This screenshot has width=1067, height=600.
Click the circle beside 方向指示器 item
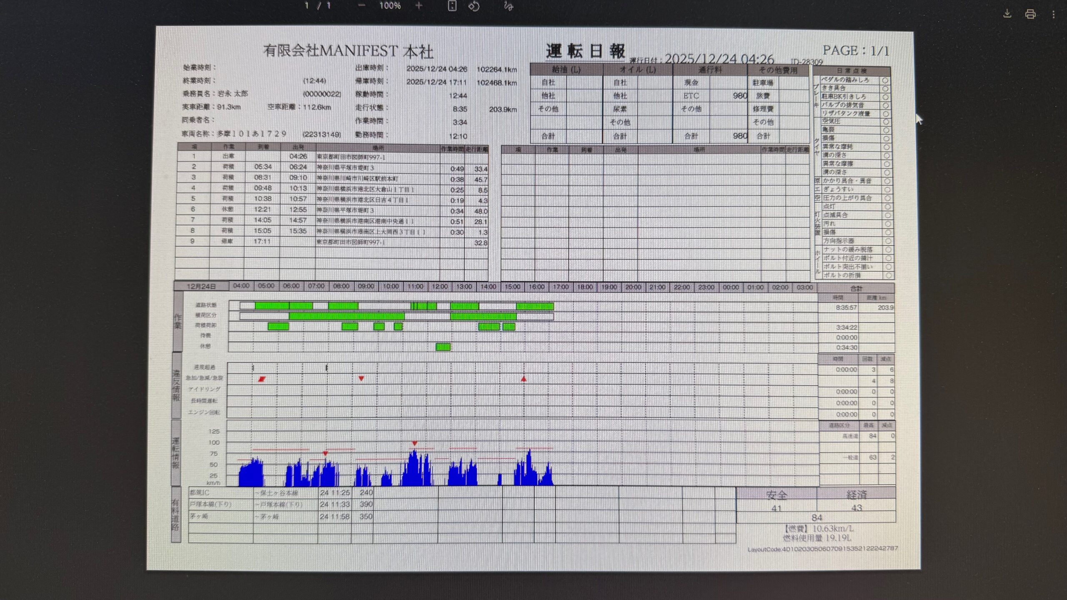pyautogui.click(x=888, y=241)
